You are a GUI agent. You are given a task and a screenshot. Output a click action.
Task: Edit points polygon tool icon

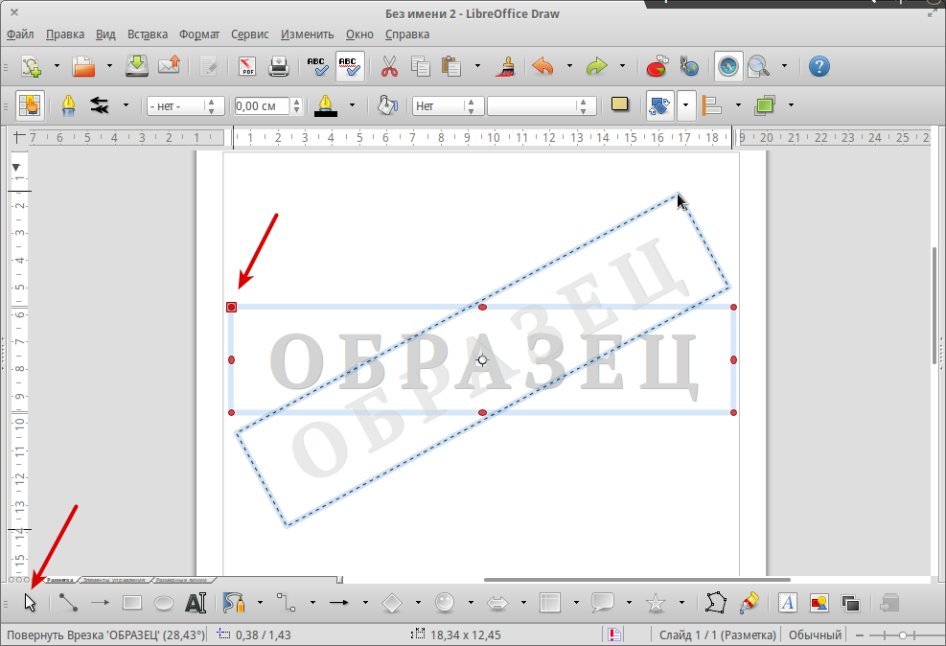coord(716,603)
